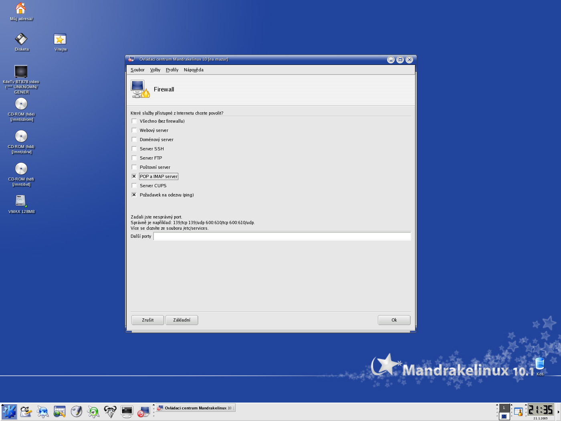Viewport: 561px width, 421px height.
Task: Uncheck the POP a IMAP server option
Action: click(x=134, y=176)
